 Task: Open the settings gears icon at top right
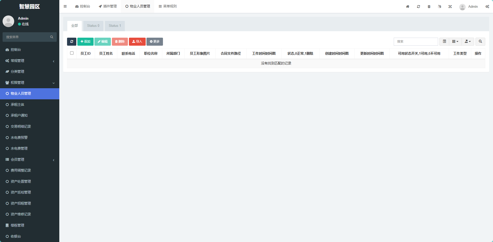point(487,6)
